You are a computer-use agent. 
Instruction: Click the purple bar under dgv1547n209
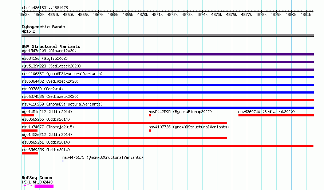point(167,54)
